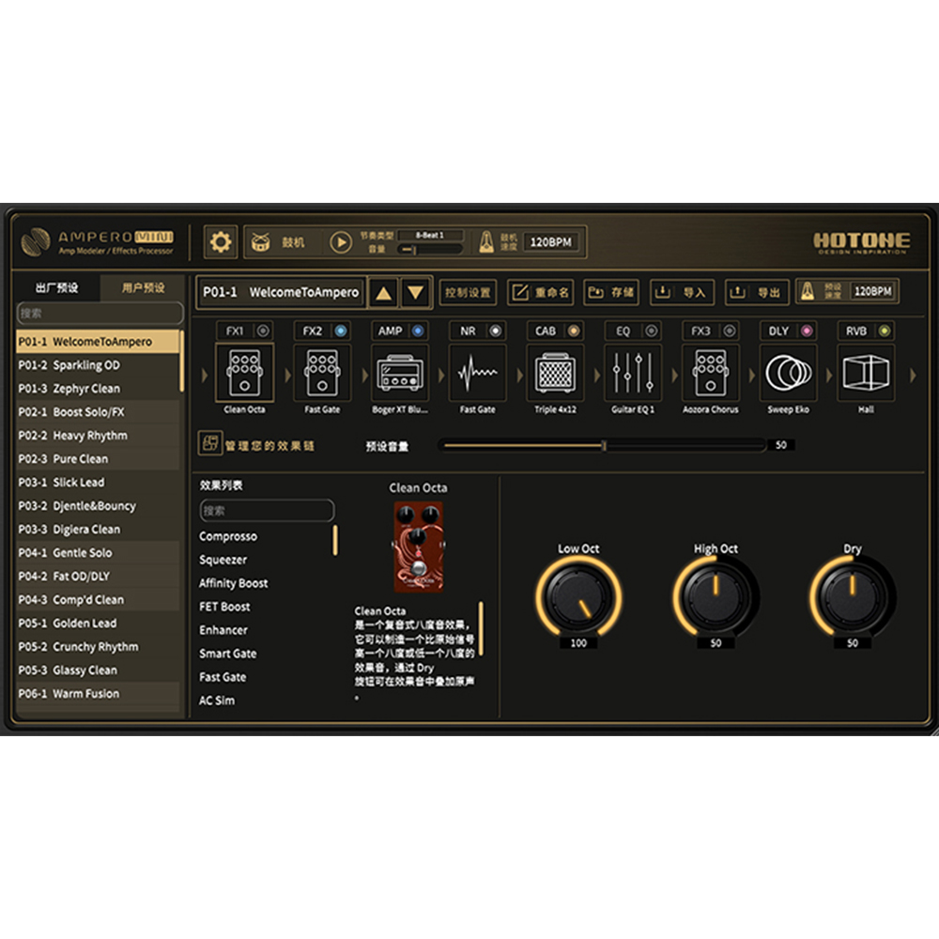Play the drum machine rhythm
This screenshot has height=939, width=939.
[340, 242]
